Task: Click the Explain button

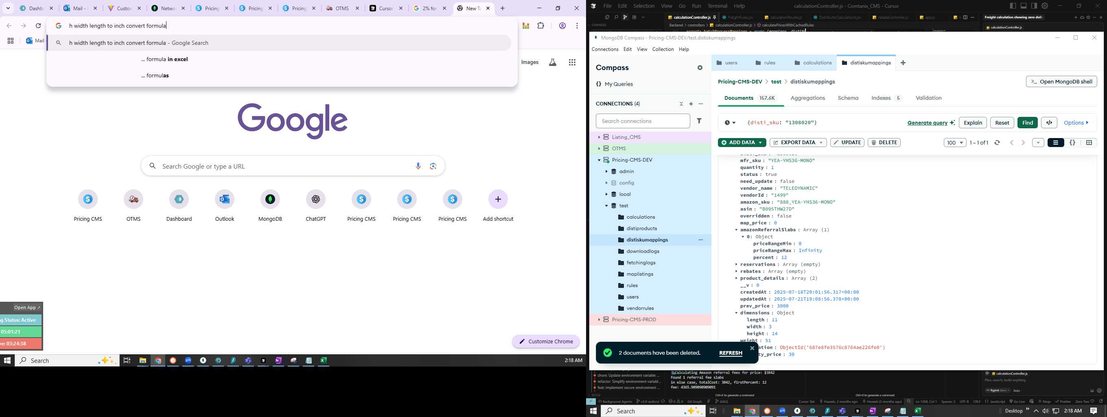Action: (973, 123)
